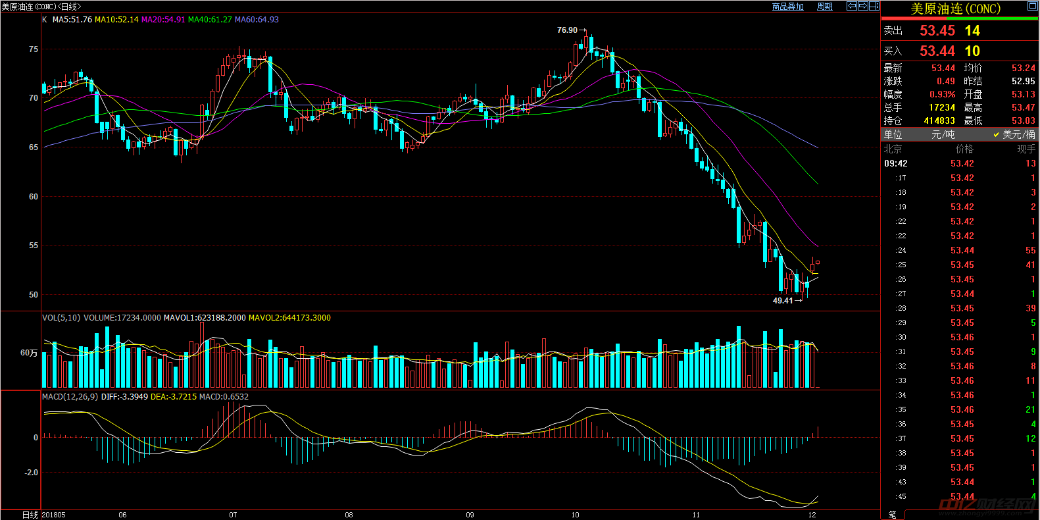Click the scroll-right arrow icon above the chart
The width and height of the screenshot is (1040, 520).
(x=862, y=6)
